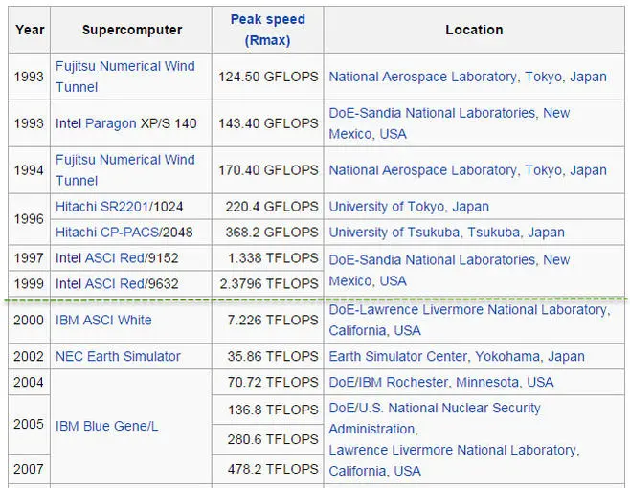This screenshot has width=630, height=488.
Task: Select the 368.2 GFLOPS cell
Action: pos(268,233)
